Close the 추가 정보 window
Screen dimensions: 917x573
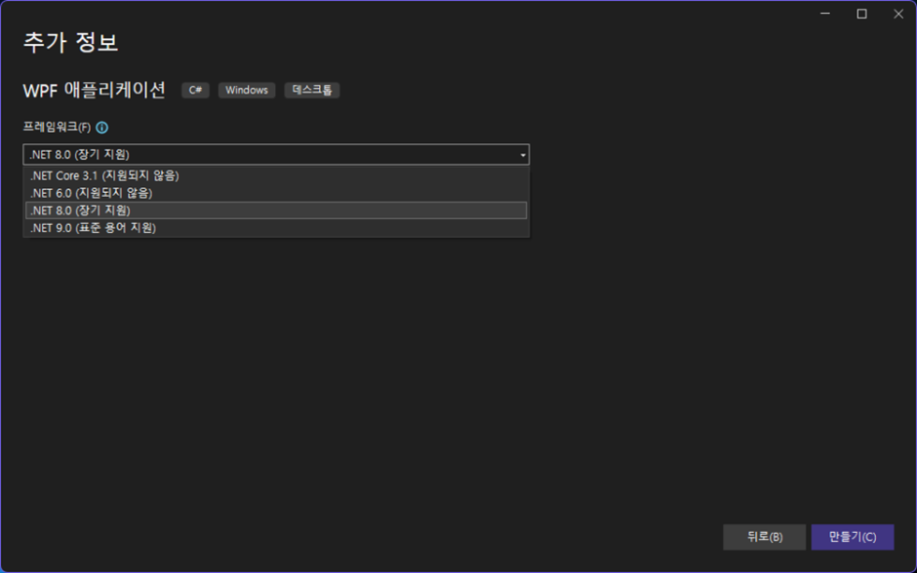coord(897,15)
